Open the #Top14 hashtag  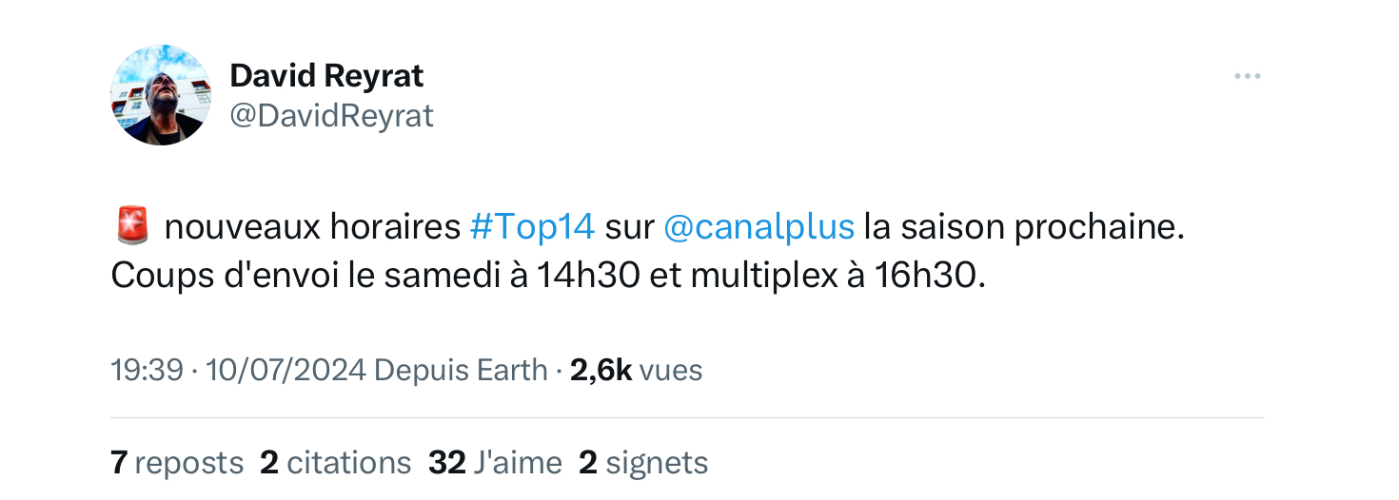coord(532,228)
